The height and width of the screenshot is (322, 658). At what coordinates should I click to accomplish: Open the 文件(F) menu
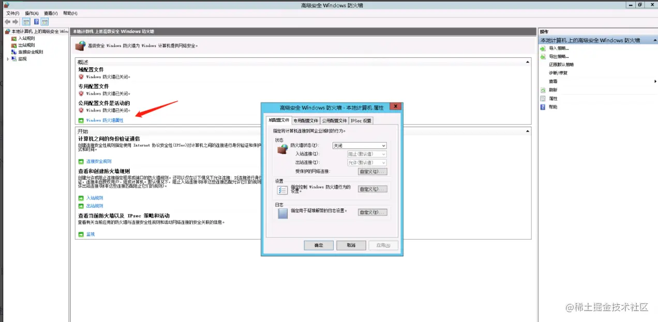pyautogui.click(x=13, y=13)
